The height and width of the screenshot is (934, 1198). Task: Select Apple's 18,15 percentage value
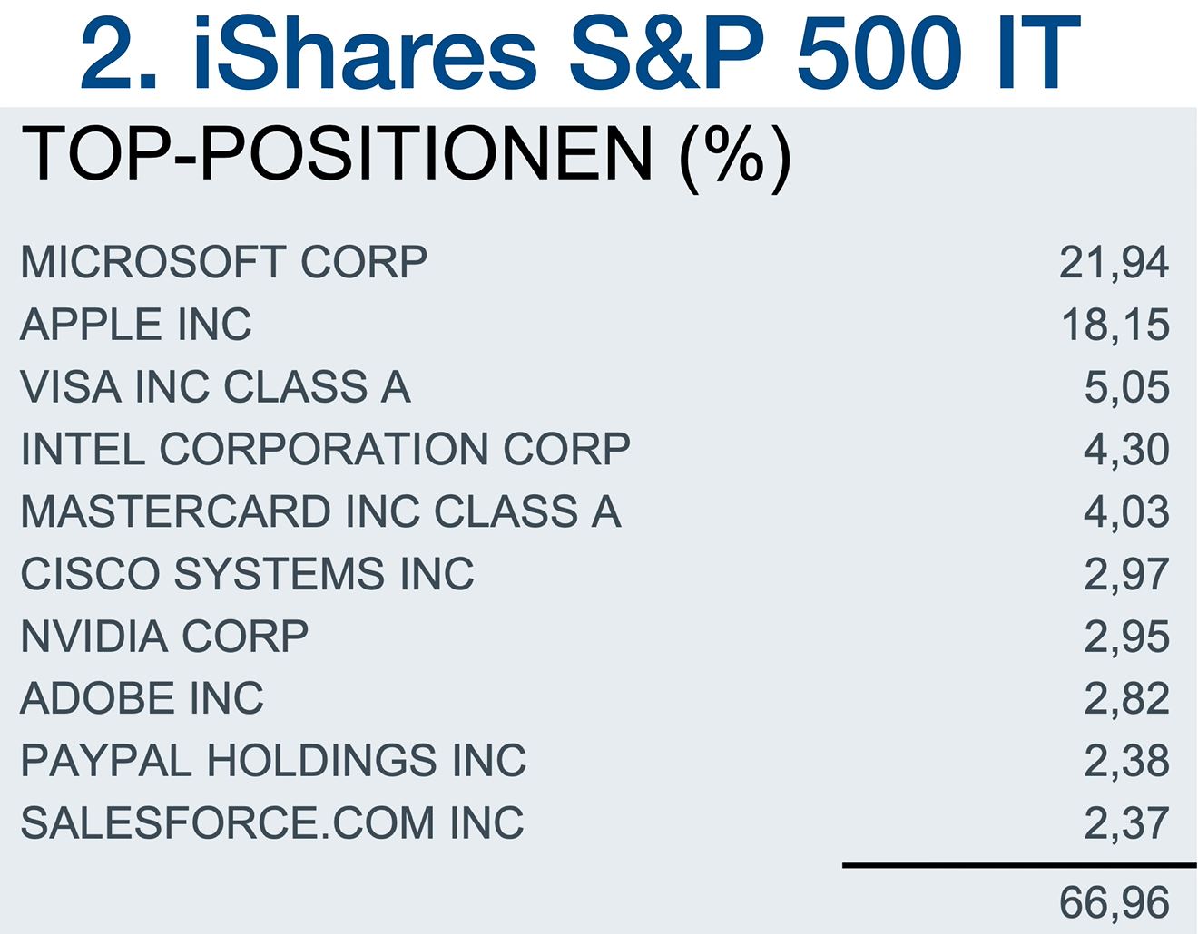click(x=1115, y=325)
